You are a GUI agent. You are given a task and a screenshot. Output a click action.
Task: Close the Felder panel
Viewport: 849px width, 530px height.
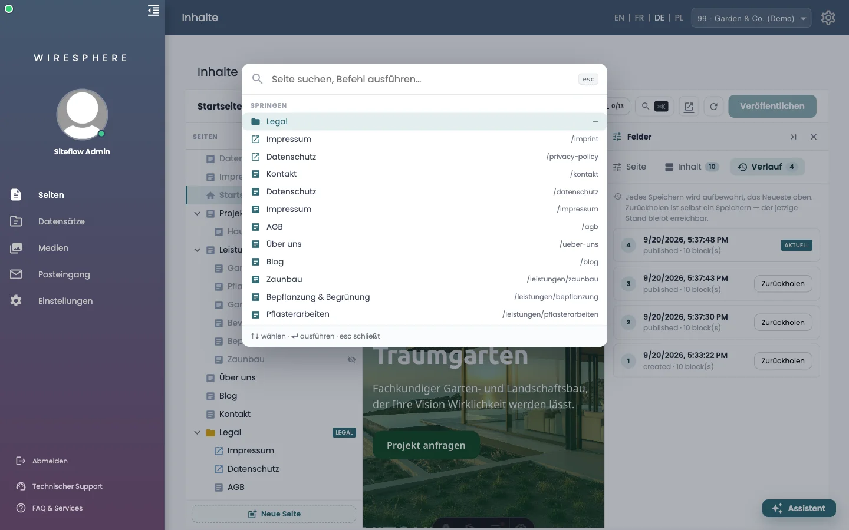[814, 137]
